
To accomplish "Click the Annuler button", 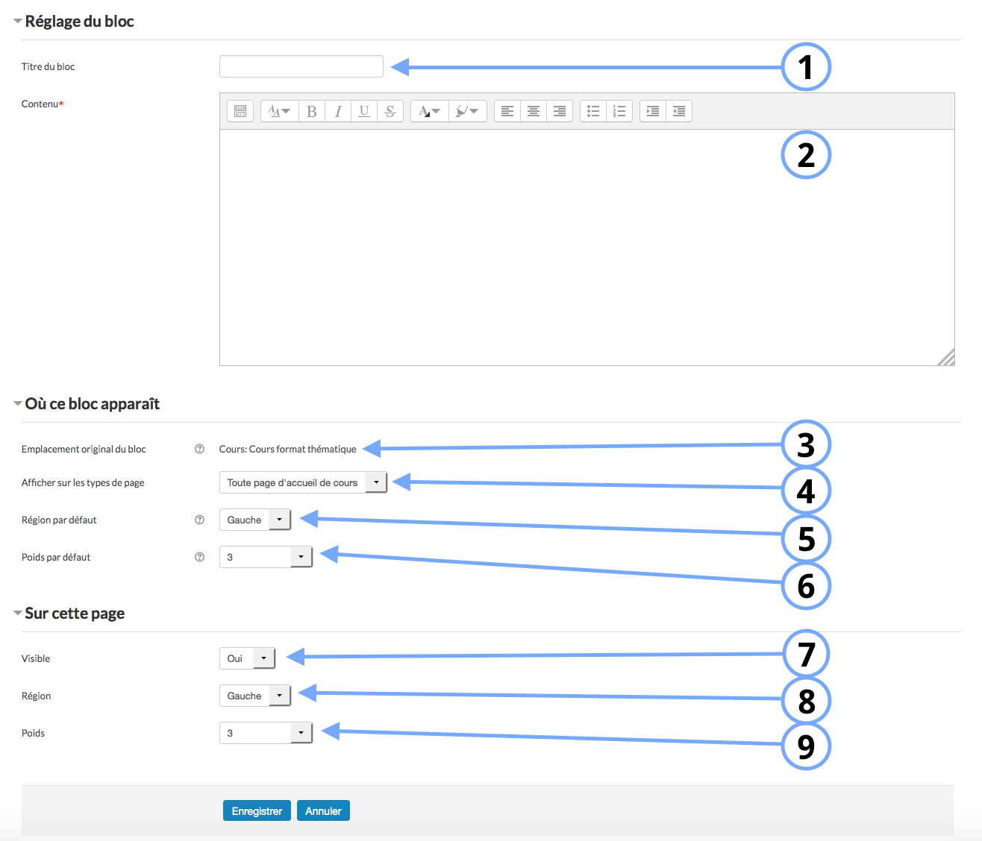I will [x=323, y=810].
